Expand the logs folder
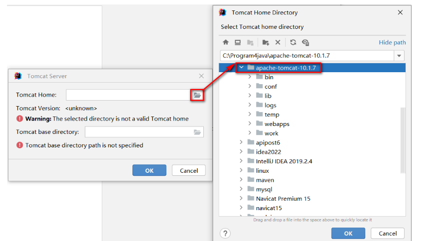Screen dimensions: 429x241 [x=250, y=105]
